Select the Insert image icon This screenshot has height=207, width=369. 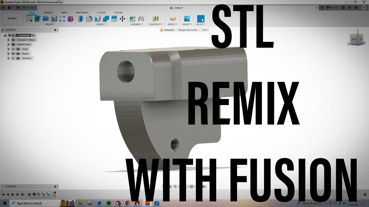(187, 19)
